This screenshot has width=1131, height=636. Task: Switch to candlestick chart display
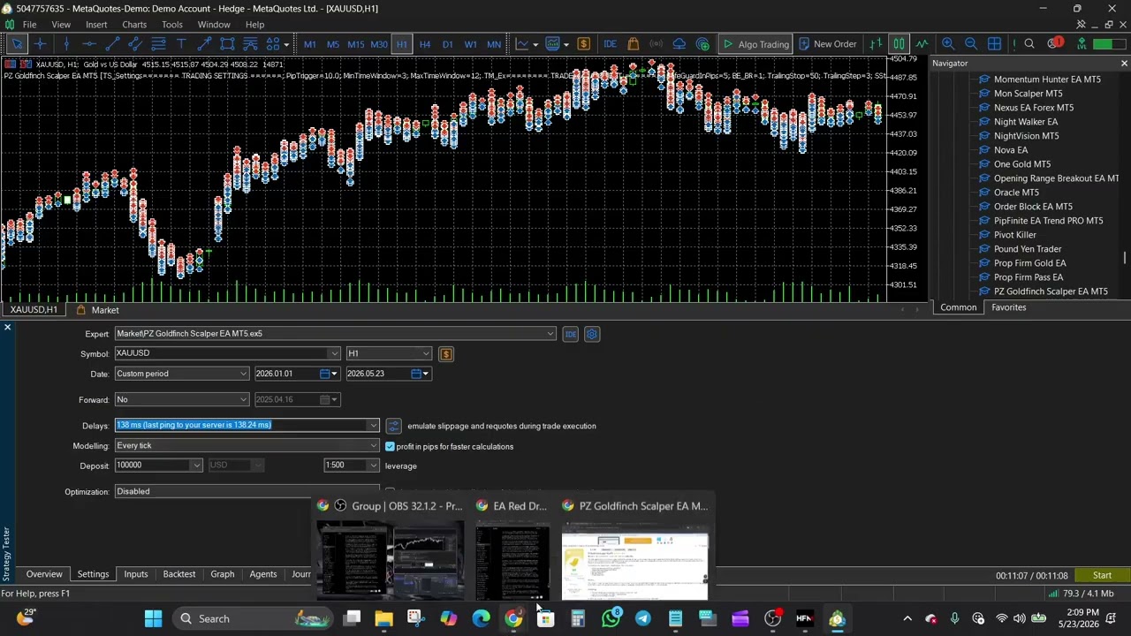point(899,44)
